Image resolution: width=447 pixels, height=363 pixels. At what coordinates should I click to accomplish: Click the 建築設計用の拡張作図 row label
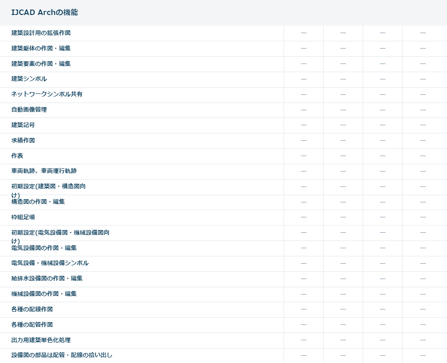[x=41, y=33]
